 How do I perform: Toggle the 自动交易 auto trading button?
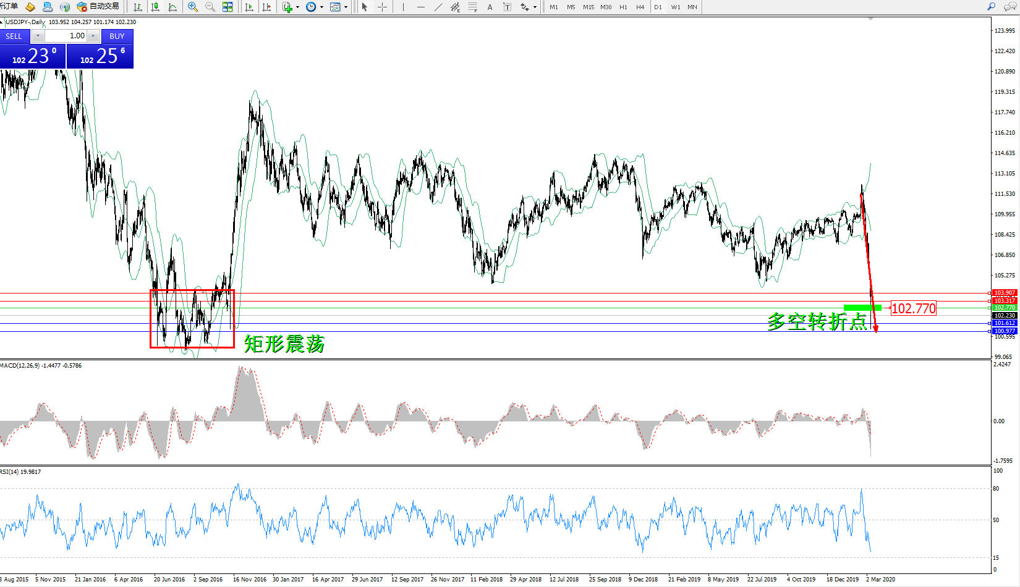tap(98, 7)
